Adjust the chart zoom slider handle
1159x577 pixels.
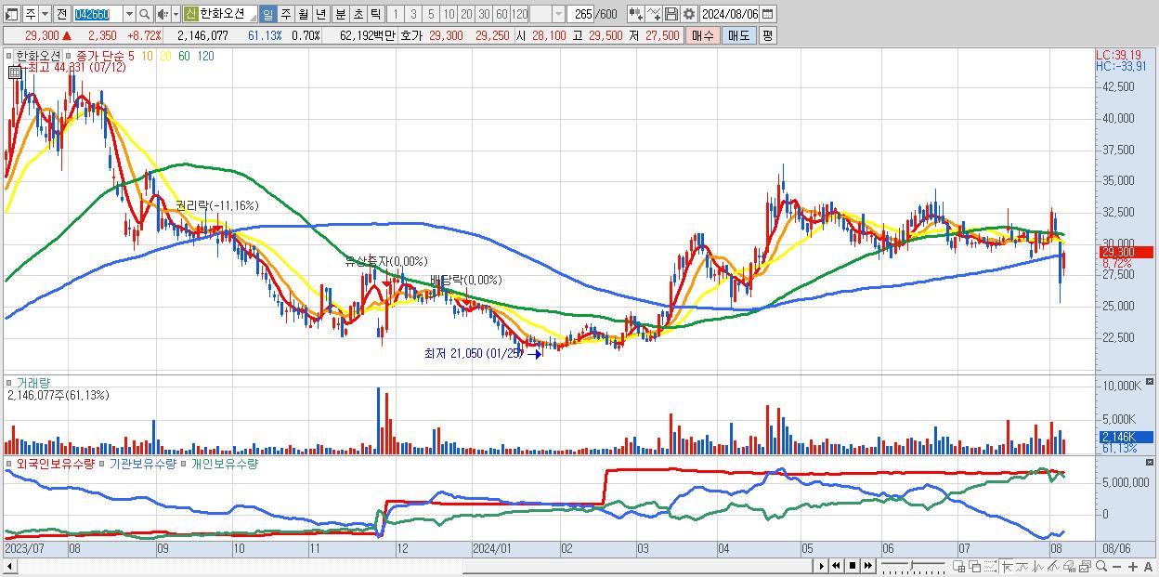[x=911, y=565]
